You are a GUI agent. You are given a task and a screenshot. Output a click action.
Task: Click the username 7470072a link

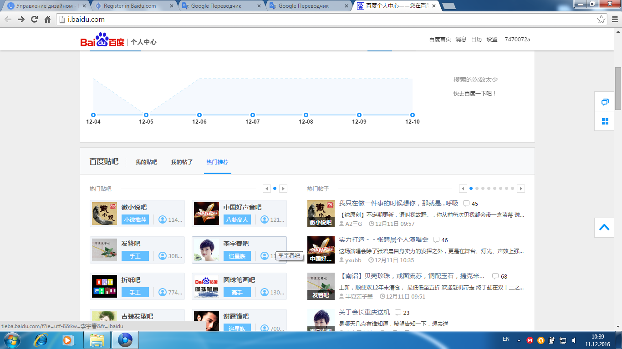coord(517,40)
